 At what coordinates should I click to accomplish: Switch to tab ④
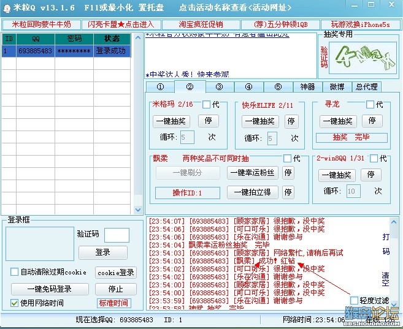point(248,87)
